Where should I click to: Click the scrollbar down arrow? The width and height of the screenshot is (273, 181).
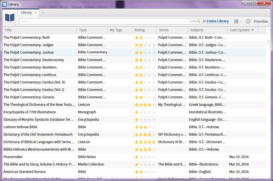point(268,177)
